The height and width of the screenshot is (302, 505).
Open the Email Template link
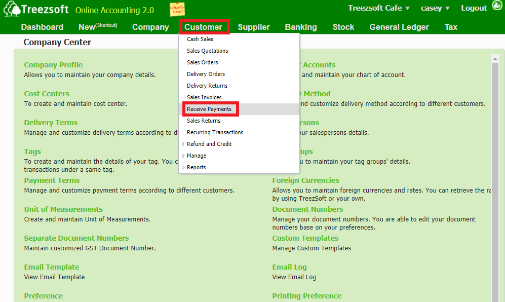pos(52,267)
